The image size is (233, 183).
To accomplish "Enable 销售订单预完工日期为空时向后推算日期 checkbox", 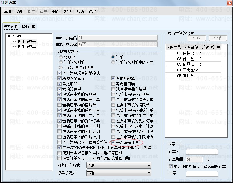I will (59, 158).
